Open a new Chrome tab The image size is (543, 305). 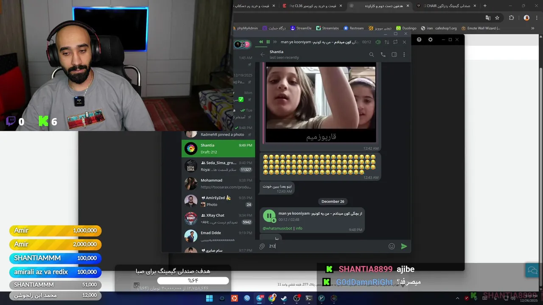point(485,6)
